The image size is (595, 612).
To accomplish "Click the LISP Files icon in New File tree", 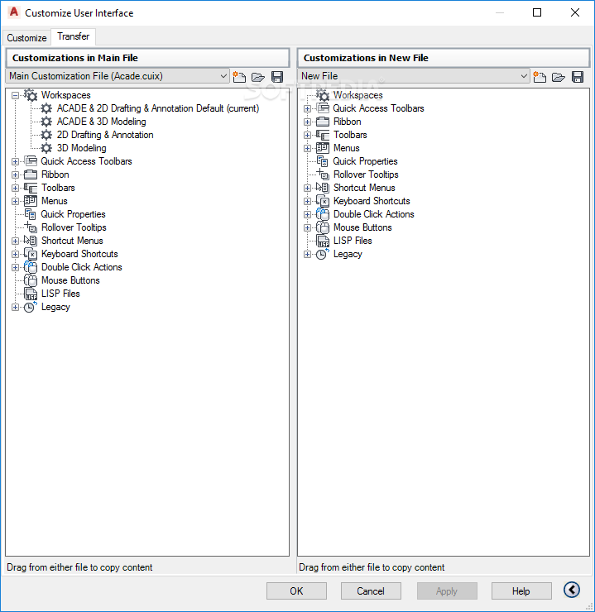I will pyautogui.click(x=323, y=241).
